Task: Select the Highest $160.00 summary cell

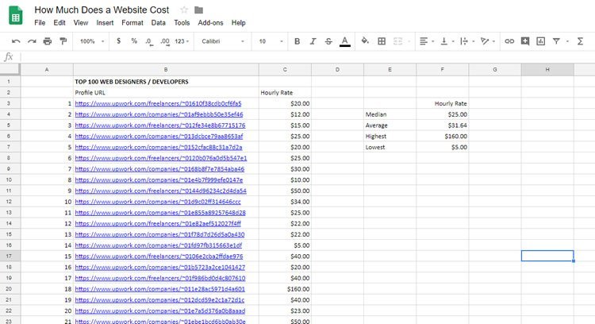Action: click(442, 136)
